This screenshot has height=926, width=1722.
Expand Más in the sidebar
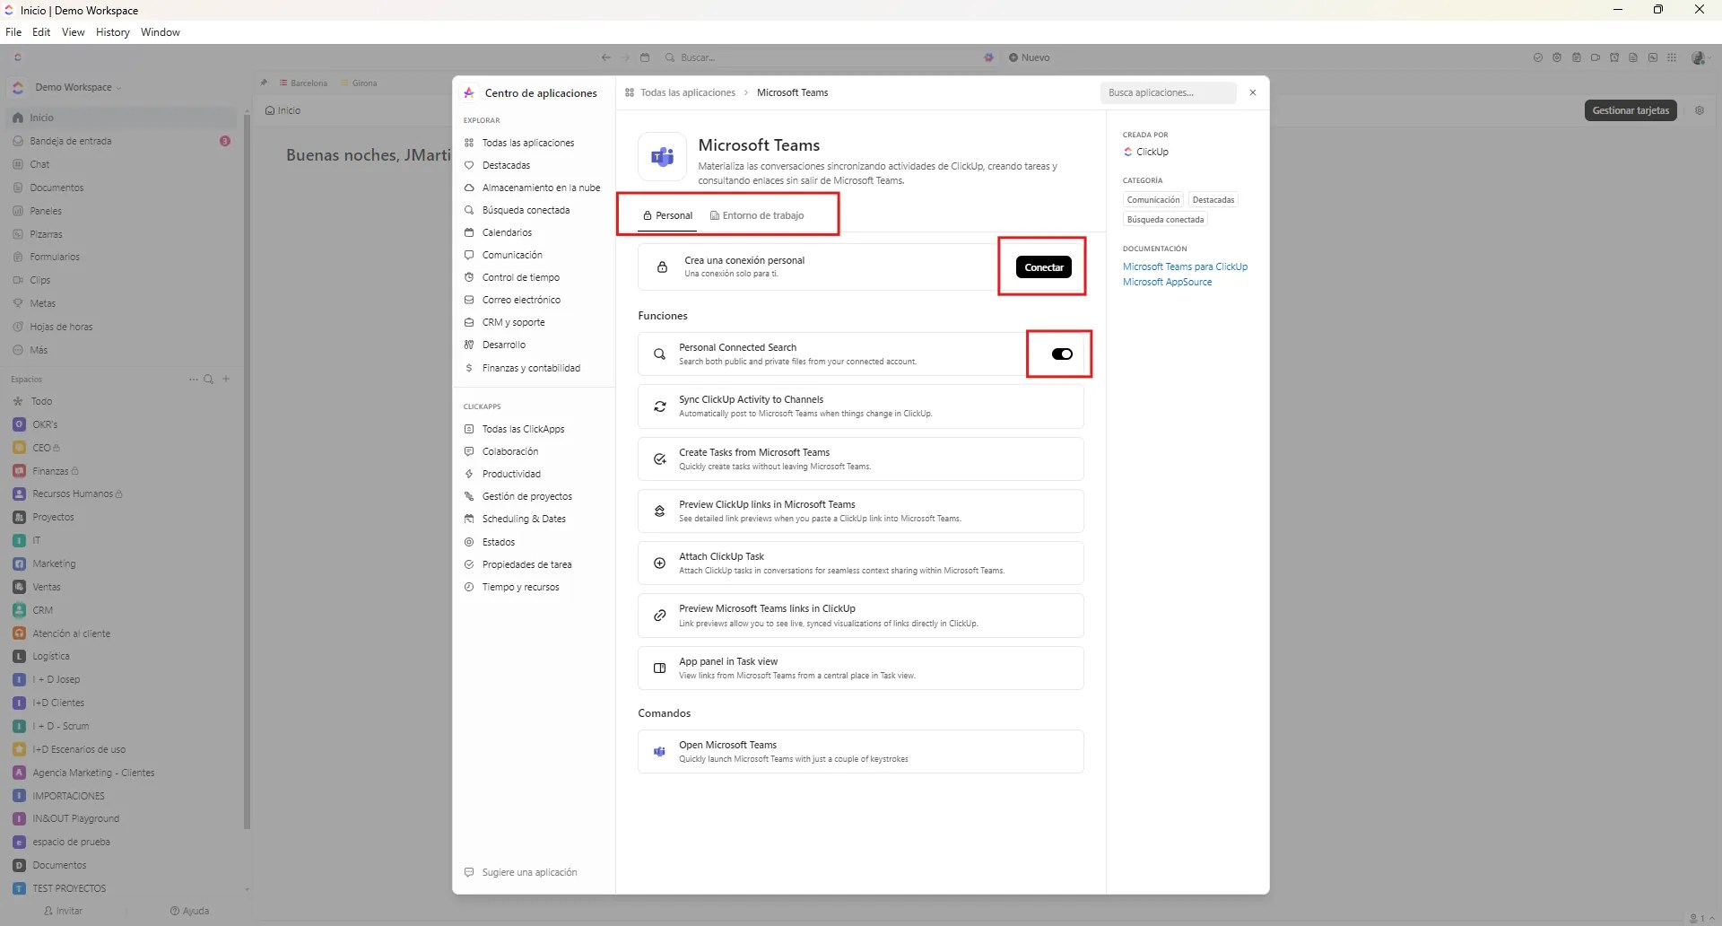click(37, 350)
